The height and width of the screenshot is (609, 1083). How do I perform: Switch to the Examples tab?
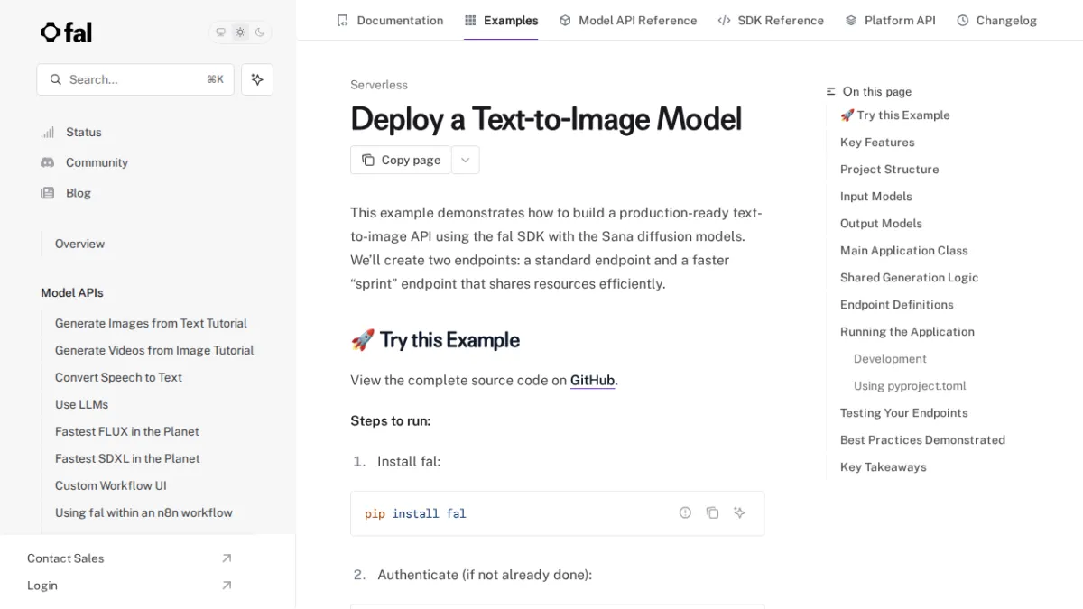pyautogui.click(x=501, y=20)
